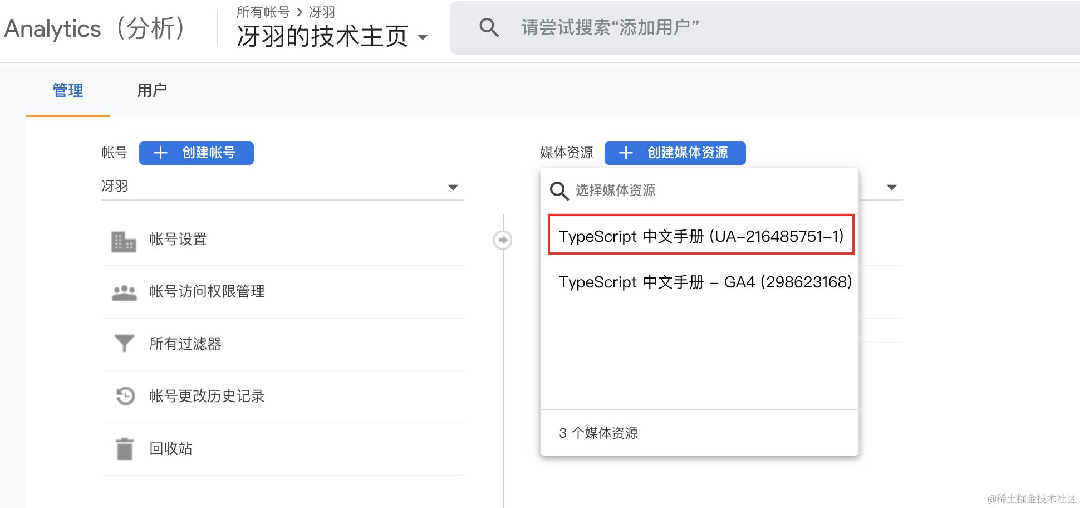1080x508 pixels.
Task: Click the magnifier icon in property picker
Action: pyautogui.click(x=559, y=191)
